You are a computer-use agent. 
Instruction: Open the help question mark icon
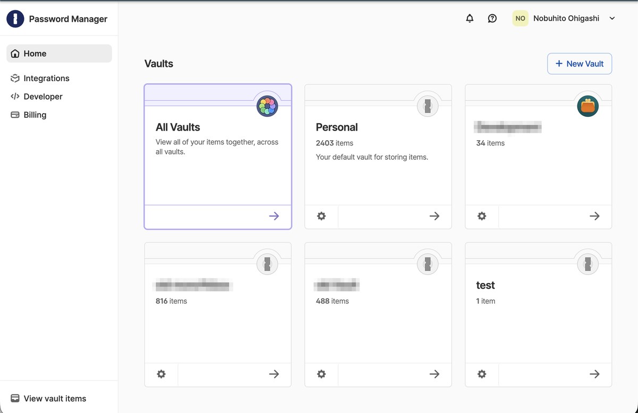pos(492,19)
